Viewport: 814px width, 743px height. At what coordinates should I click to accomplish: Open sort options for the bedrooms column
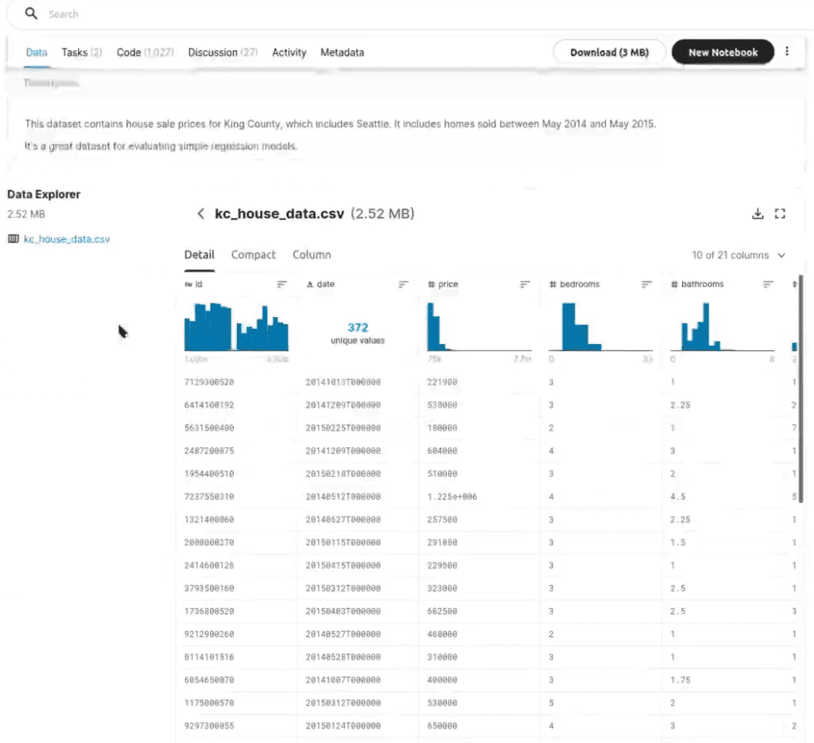point(646,284)
